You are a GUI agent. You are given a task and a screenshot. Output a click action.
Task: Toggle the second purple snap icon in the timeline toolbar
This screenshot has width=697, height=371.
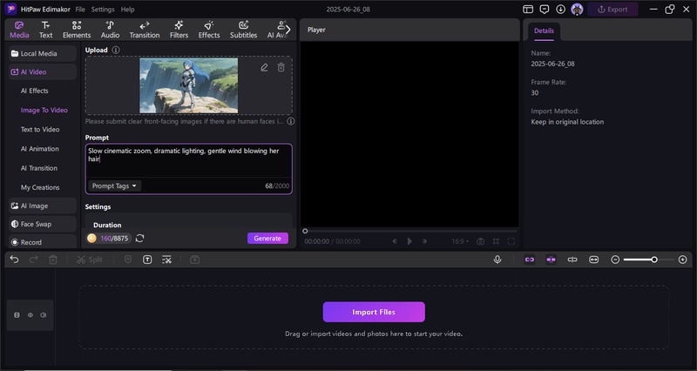551,260
